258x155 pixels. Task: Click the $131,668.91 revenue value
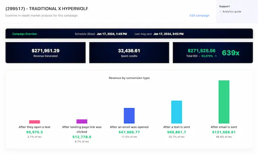(224, 132)
